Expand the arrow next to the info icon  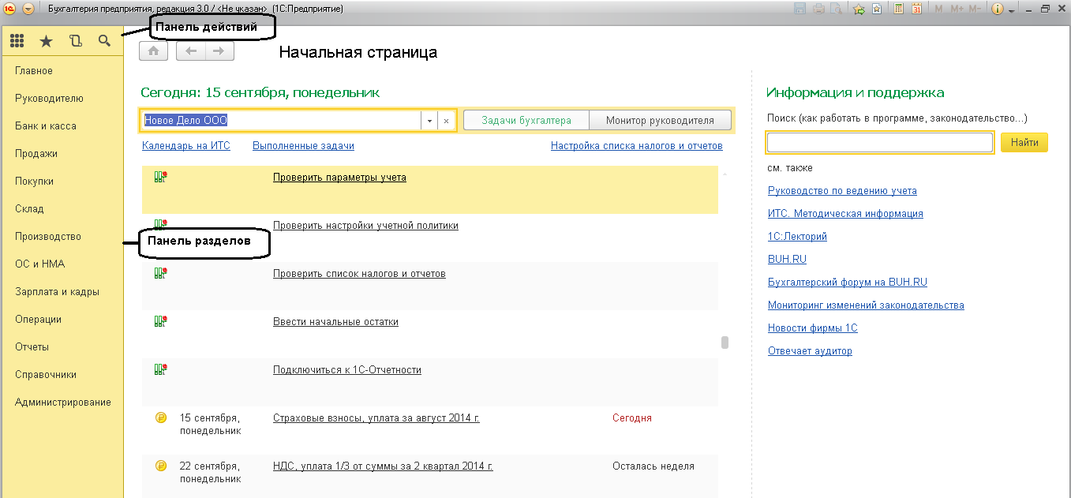(1011, 11)
